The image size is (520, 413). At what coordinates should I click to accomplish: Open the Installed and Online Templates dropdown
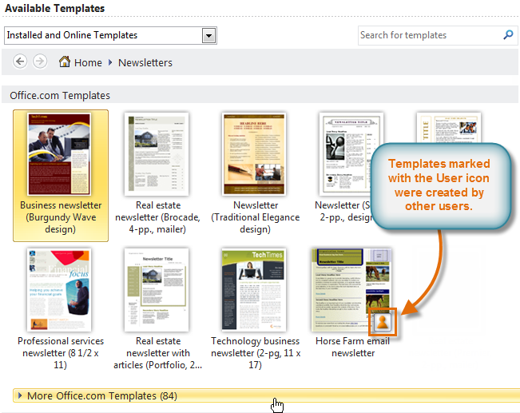pos(208,35)
